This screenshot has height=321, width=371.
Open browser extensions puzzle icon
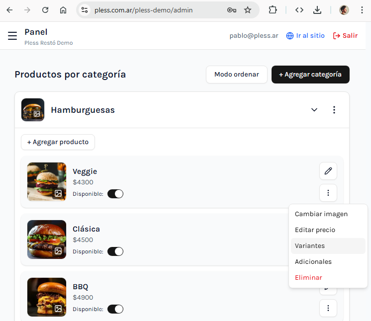coord(273,10)
